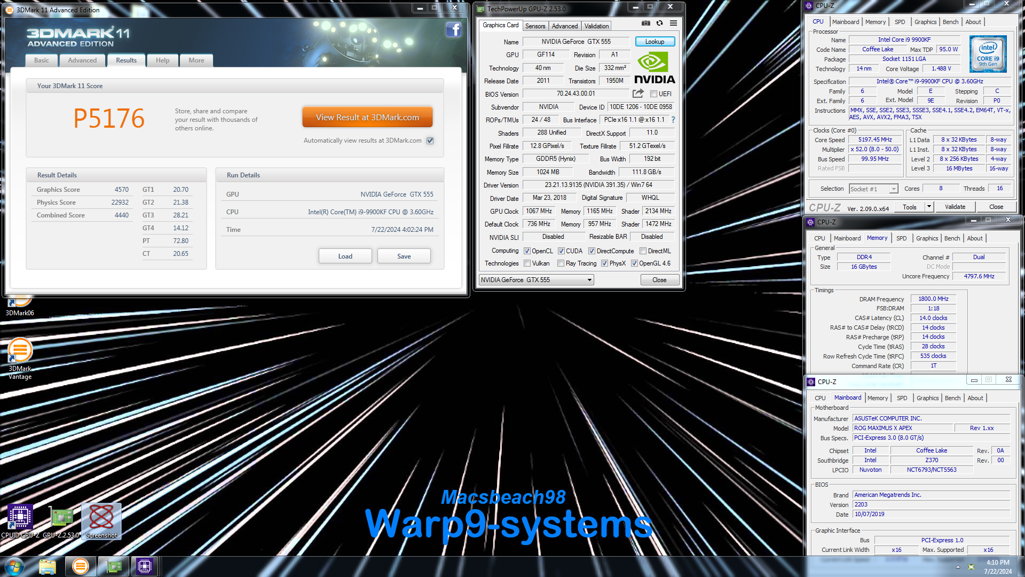Click the Windows Start button
Viewport: 1025px width, 577px height.
[14, 566]
